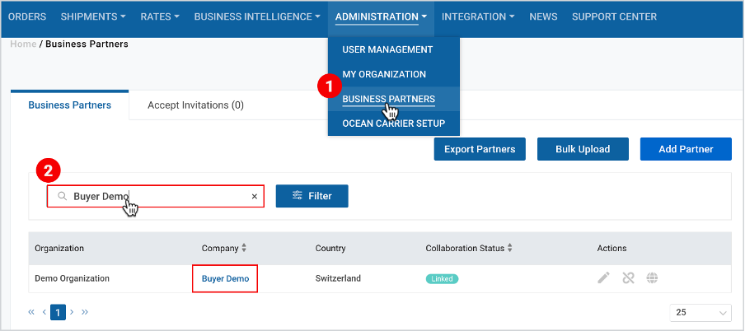Open the 25 rows-per-page dropdown
This screenshot has height=331, width=745.
pyautogui.click(x=700, y=313)
